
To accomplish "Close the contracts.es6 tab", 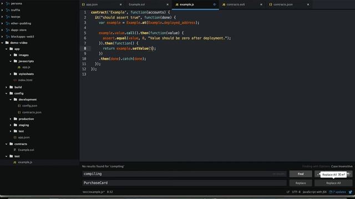I will pos(261,4).
